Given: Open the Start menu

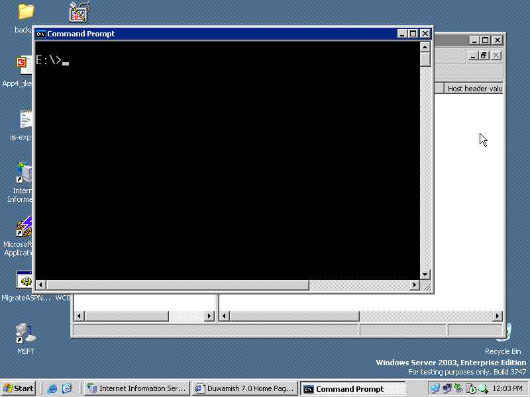Looking at the screenshot, I should (x=18, y=388).
